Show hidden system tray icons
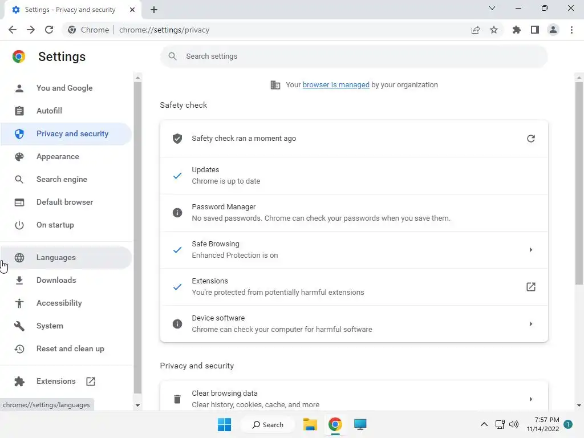The image size is (584, 438). click(484, 424)
